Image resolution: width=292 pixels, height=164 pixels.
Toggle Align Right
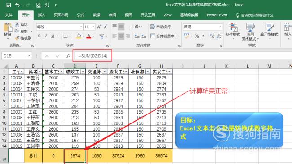(x=128, y=36)
